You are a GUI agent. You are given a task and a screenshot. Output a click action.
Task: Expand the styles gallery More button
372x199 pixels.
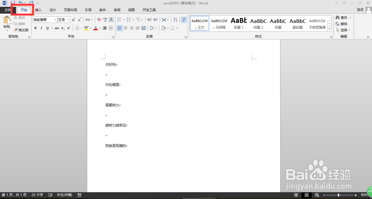coord(329,29)
